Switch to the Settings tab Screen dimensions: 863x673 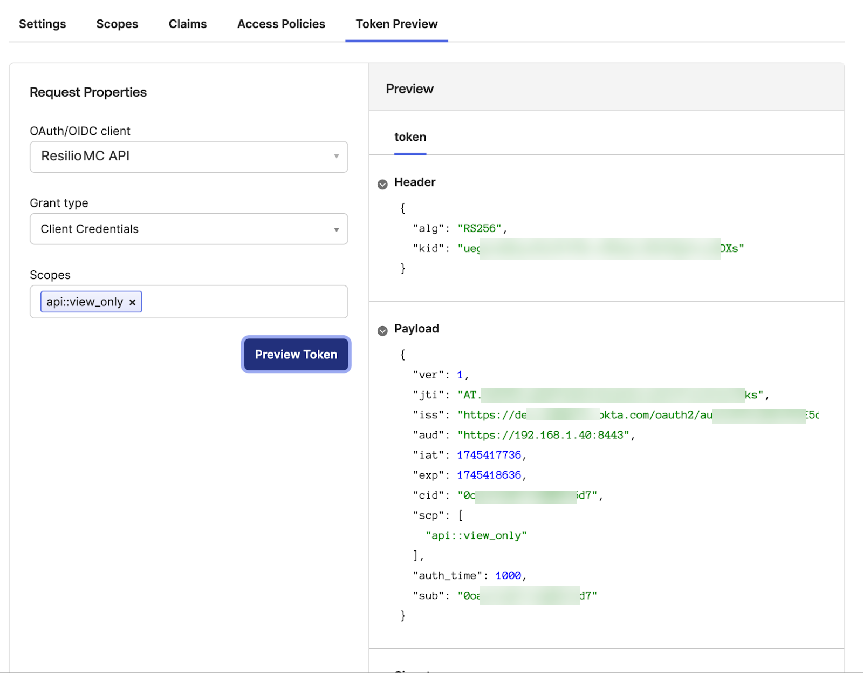click(x=42, y=24)
